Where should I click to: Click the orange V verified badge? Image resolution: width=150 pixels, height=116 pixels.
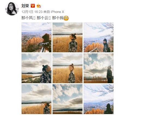(33, 6)
